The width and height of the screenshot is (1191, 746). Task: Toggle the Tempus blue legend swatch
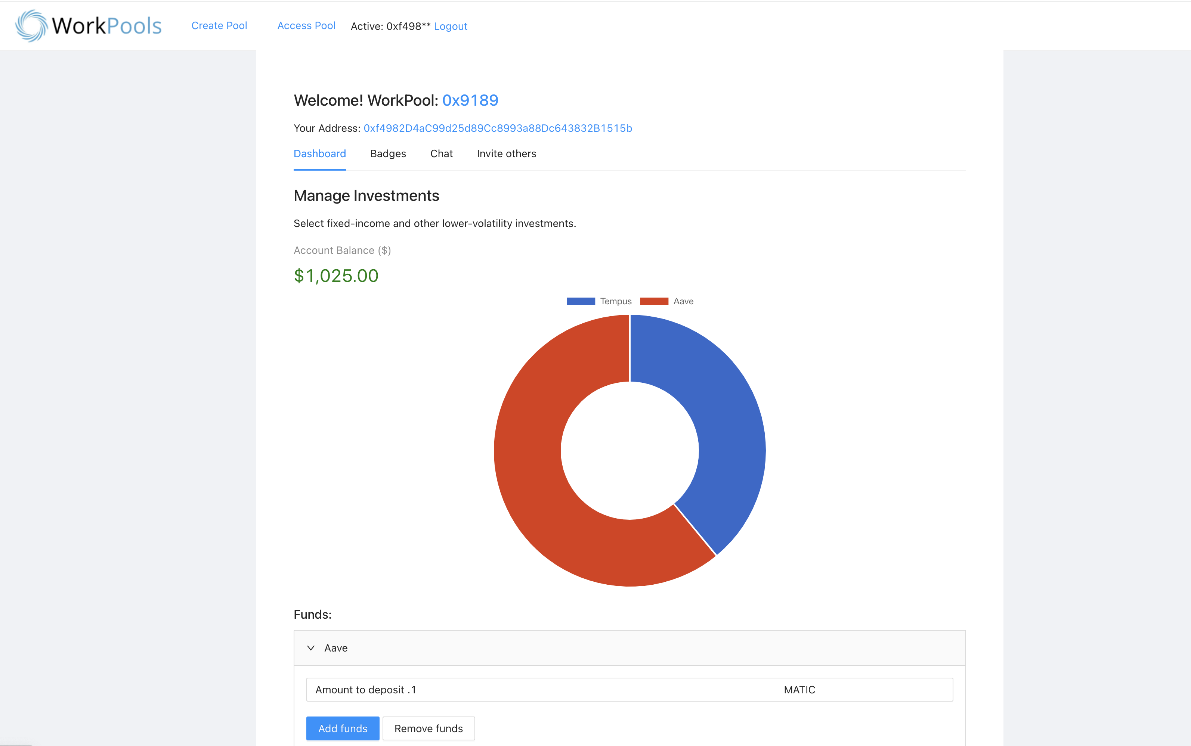(x=581, y=301)
